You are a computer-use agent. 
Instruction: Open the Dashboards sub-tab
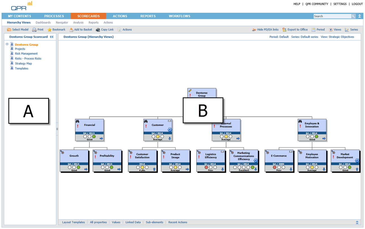click(x=43, y=23)
